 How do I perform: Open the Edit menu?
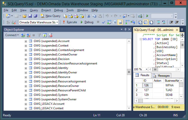tap(14, 10)
